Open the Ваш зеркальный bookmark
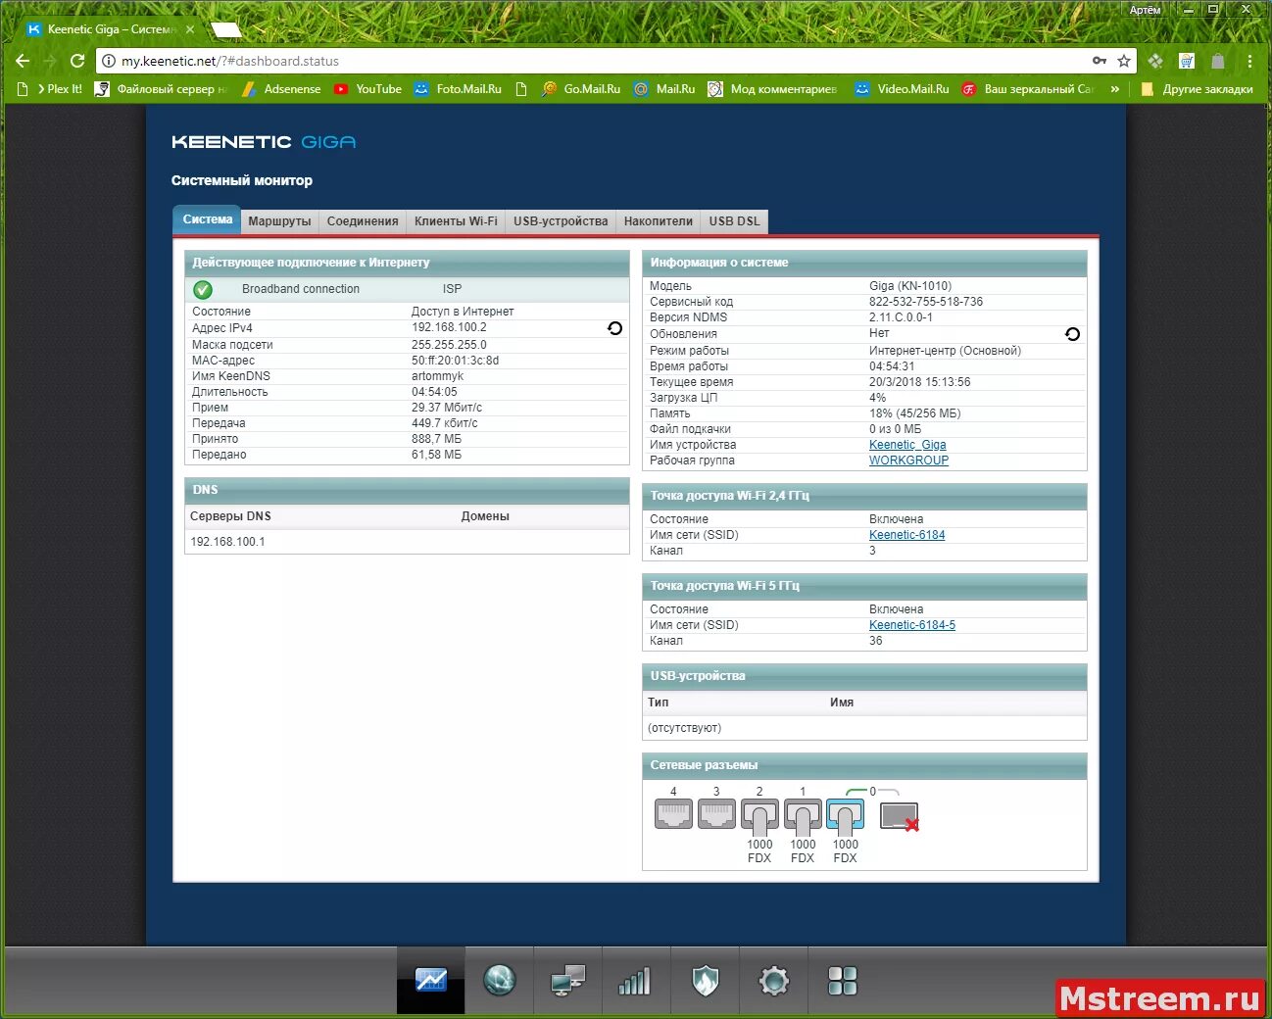1272x1019 pixels. point(1028,89)
